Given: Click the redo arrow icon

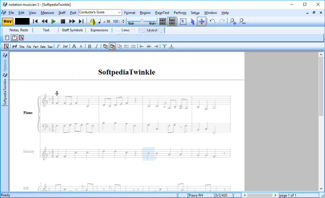Looking at the screenshot, I should pyautogui.click(x=222, y=21).
